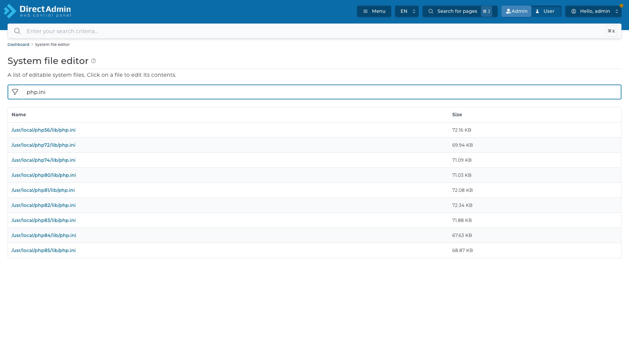Click the 72.34 KB size value

[462, 205]
